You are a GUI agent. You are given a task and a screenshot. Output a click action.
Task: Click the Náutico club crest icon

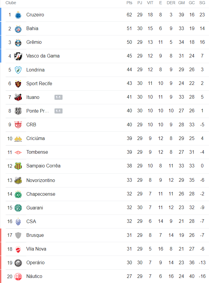pos(18,276)
